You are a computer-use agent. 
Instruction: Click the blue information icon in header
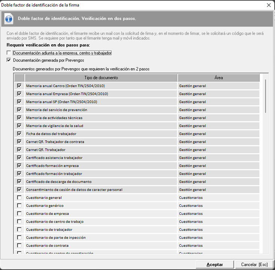9,19
